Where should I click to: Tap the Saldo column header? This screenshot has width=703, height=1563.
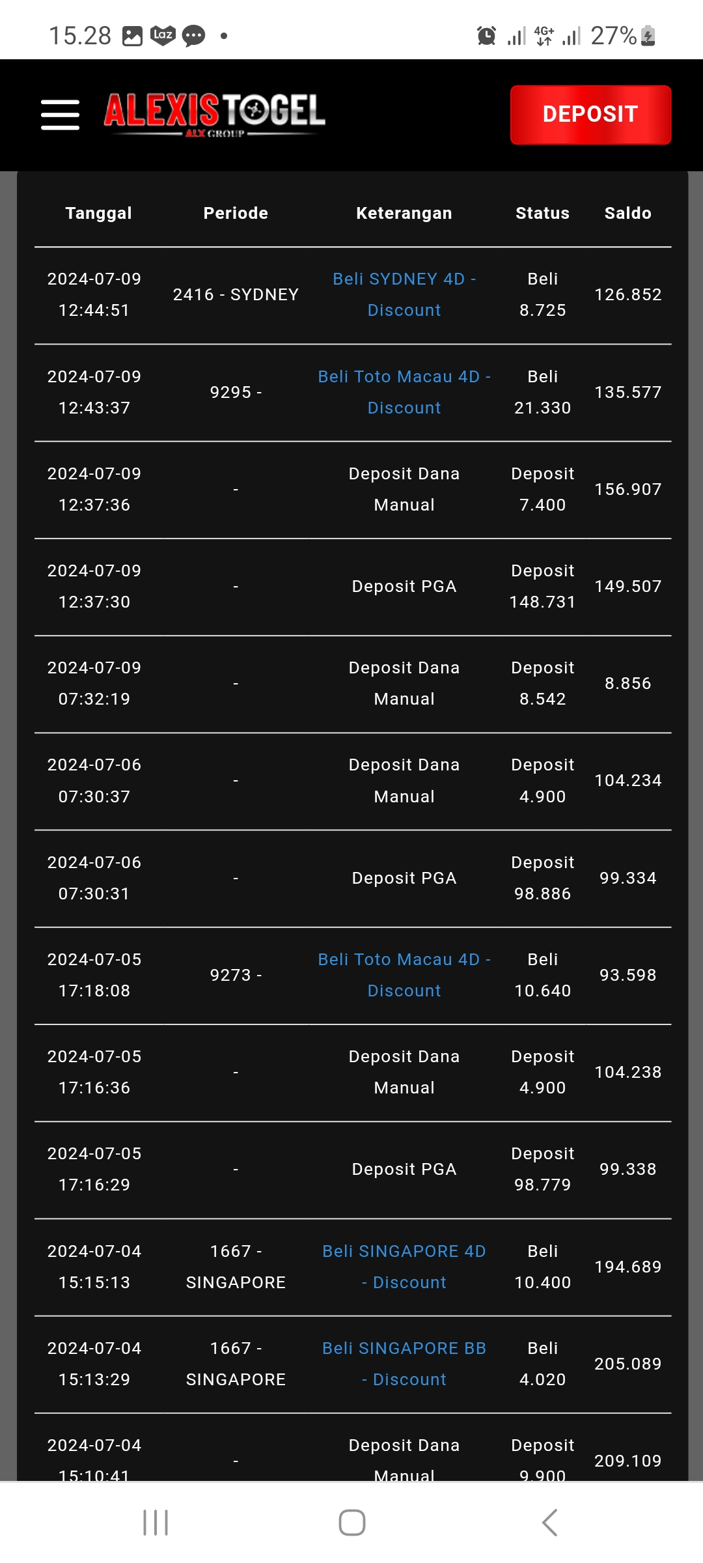[627, 213]
